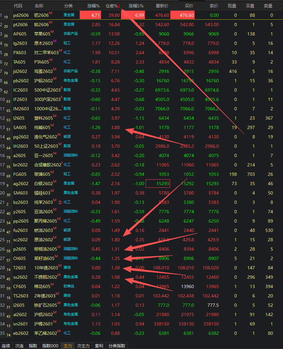Click the M marker beside 不锈钢2602
This screenshot has width=283, height=349.
(59, 275)
